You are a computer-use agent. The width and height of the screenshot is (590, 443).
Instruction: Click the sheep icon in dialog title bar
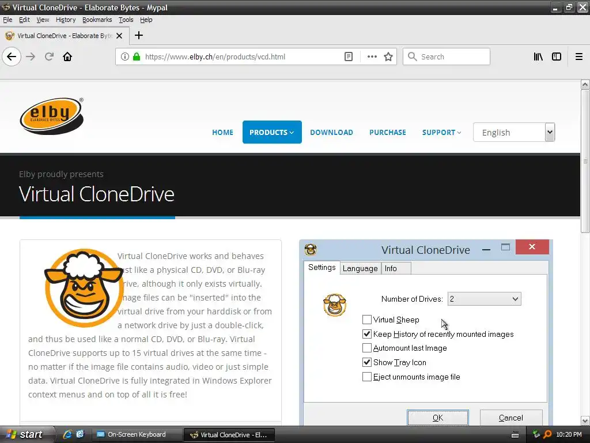[x=311, y=249]
